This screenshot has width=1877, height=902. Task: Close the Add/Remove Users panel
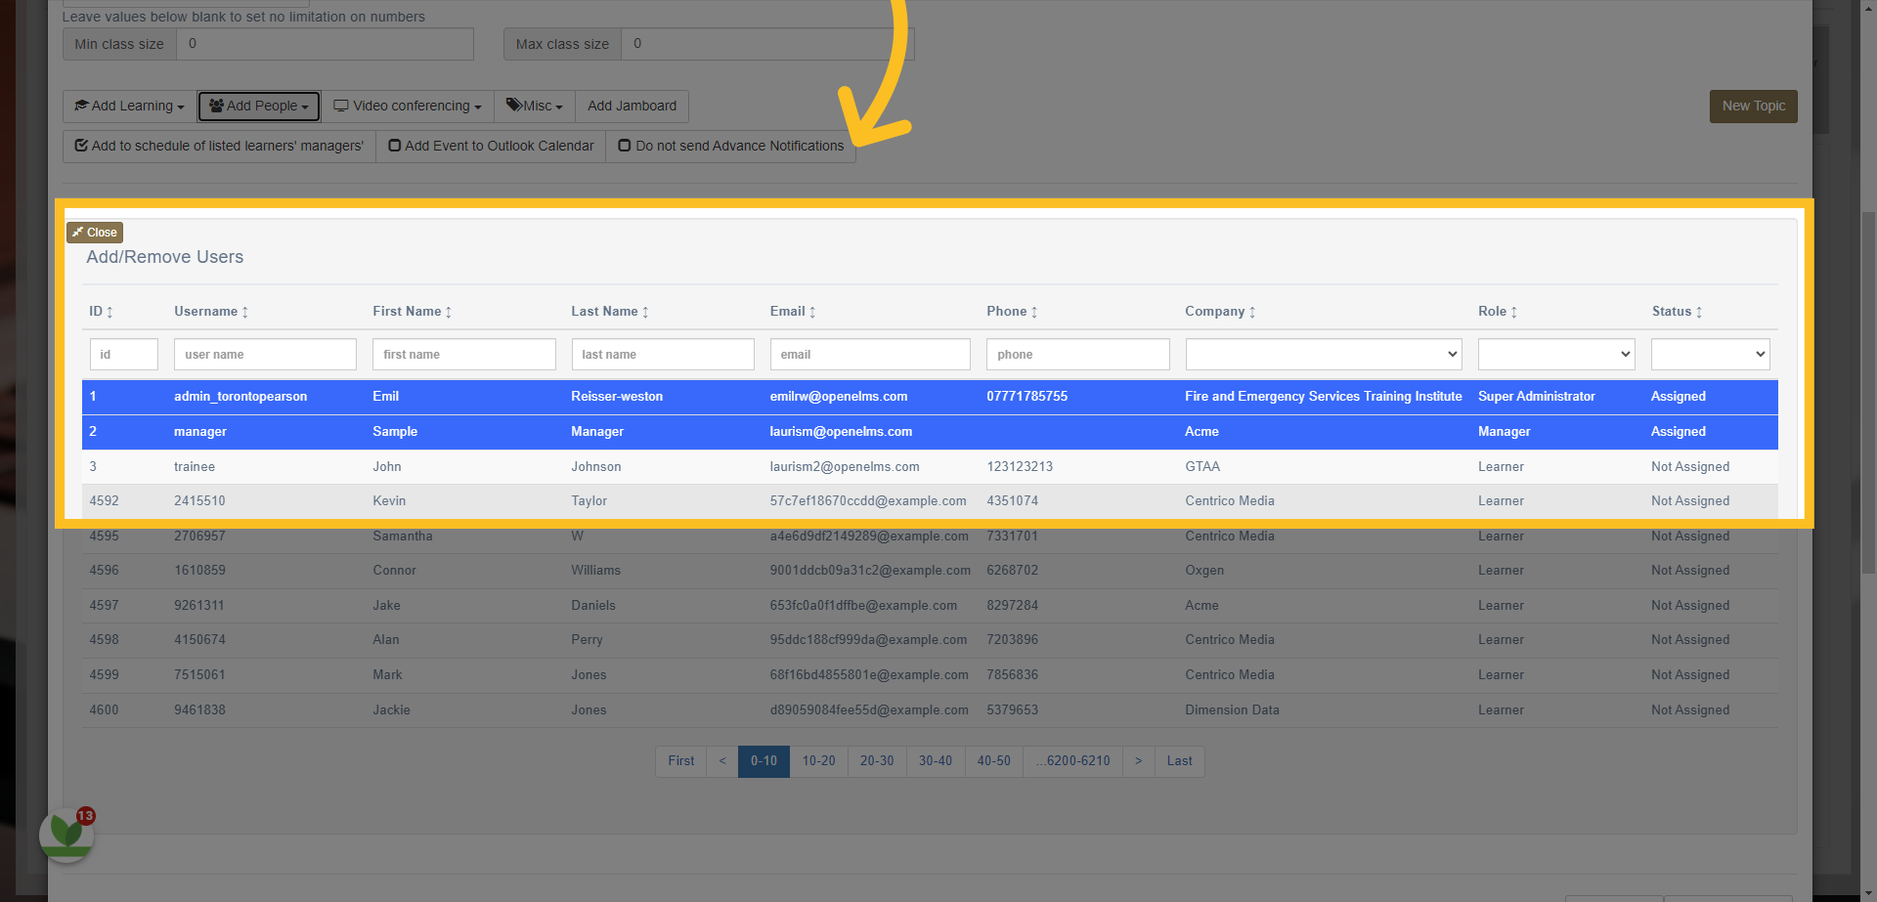coord(95,233)
